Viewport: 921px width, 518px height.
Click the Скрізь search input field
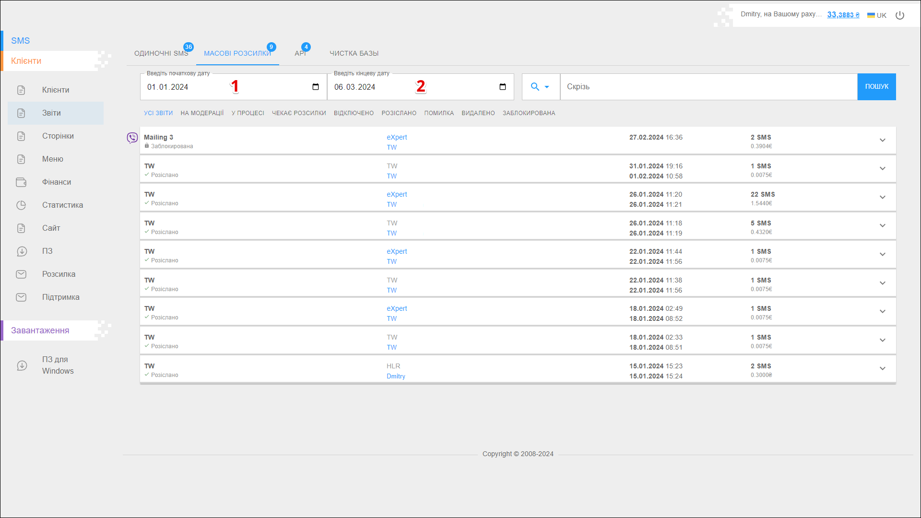[x=708, y=87]
